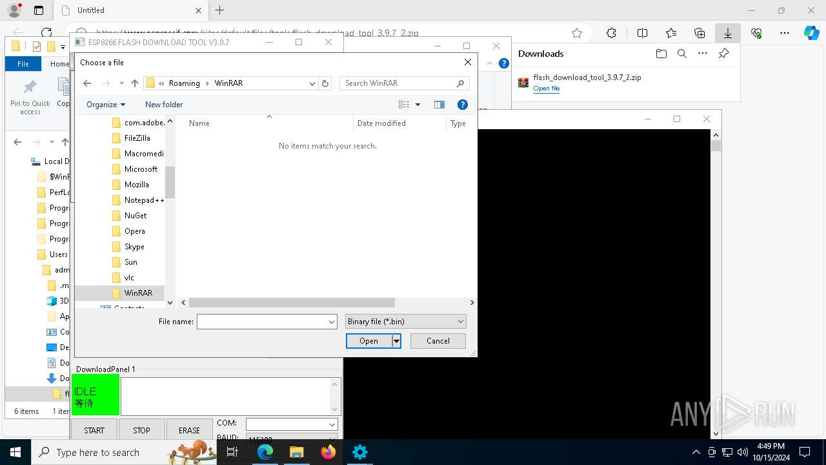Viewport: 826px width, 465px height.
Task: Open File Explorer from taskbar
Action: tap(297, 452)
